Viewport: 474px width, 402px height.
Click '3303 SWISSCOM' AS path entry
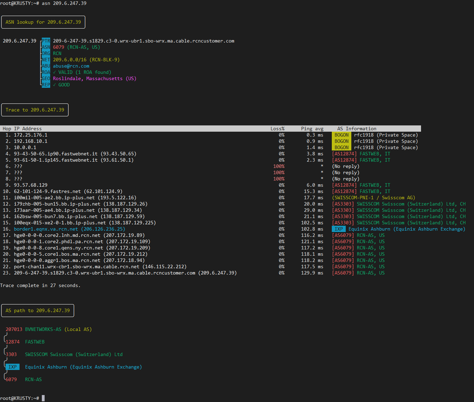click(64, 354)
